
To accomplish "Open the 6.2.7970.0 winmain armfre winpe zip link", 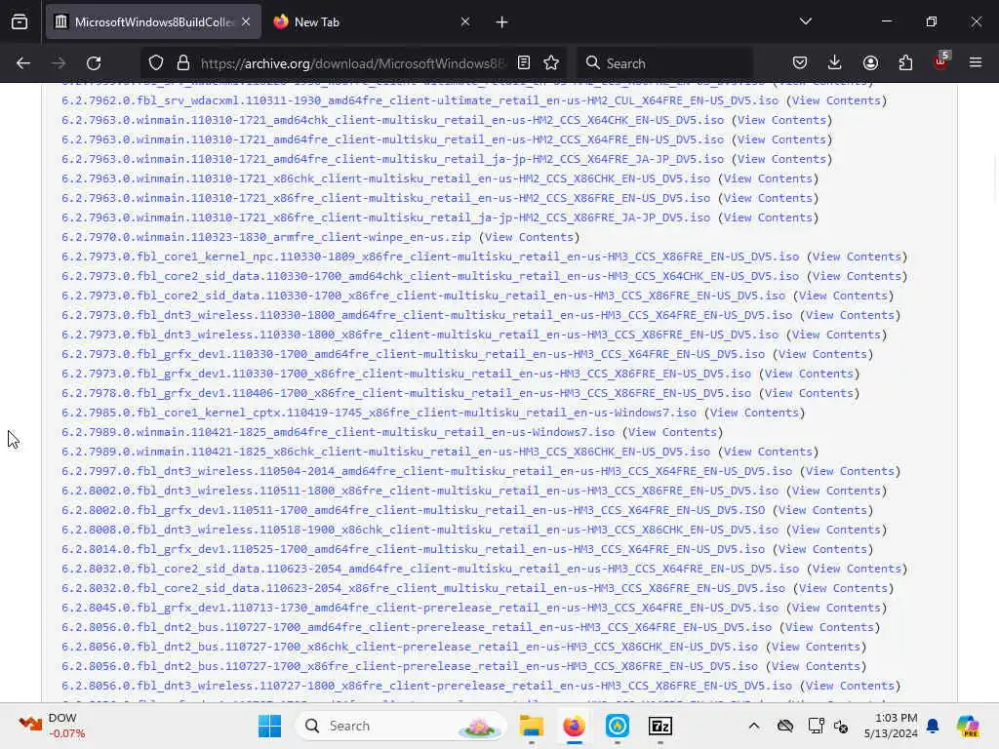I will pos(266,237).
